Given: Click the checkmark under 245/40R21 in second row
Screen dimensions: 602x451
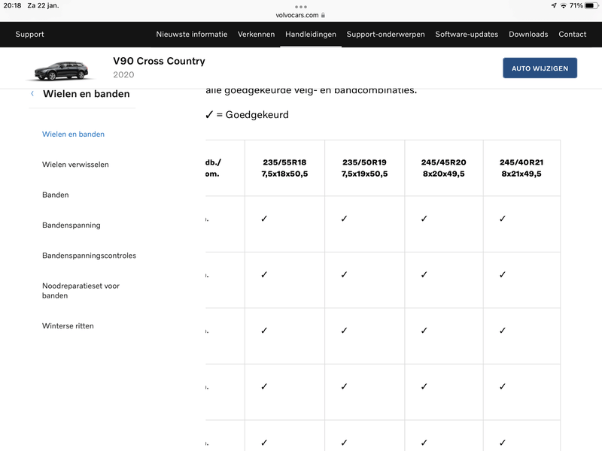Looking at the screenshot, I should [502, 274].
